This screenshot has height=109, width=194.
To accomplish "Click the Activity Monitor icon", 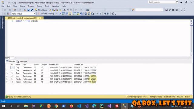I will click(88, 10).
